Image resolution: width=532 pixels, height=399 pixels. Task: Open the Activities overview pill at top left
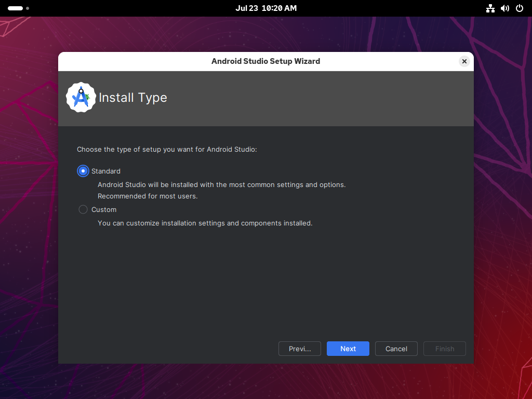(18, 8)
